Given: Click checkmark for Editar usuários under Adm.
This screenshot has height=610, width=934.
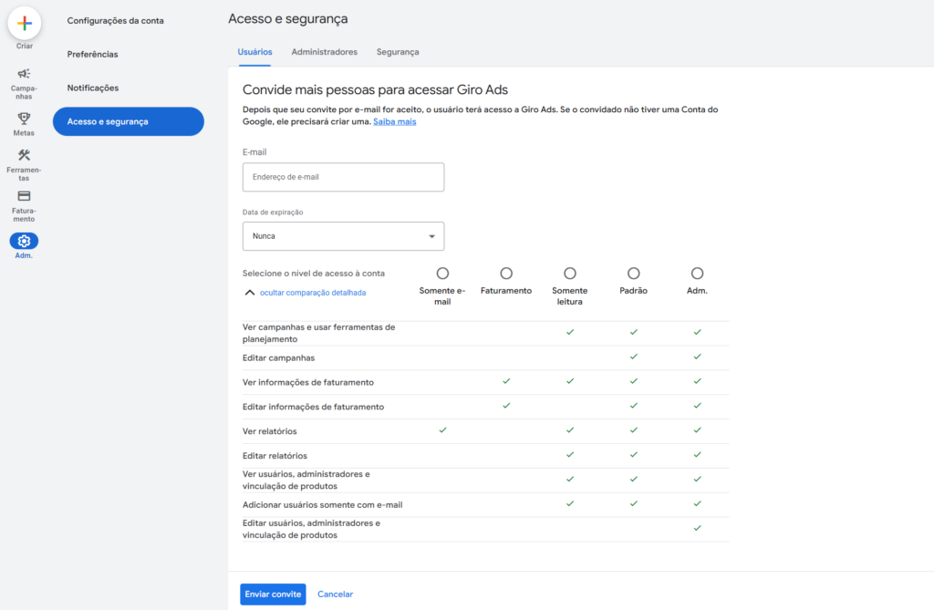Looking at the screenshot, I should (x=698, y=528).
